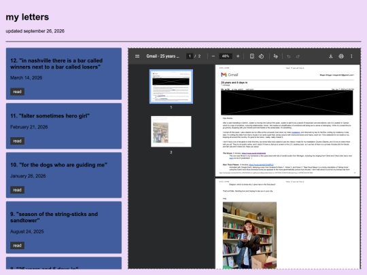Screen dimensions: 367x275
Task: Click the 48% zoom level field
Action: point(226,56)
